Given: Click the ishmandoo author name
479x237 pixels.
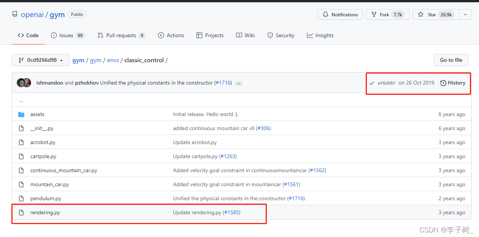Looking at the screenshot, I should 50,83.
